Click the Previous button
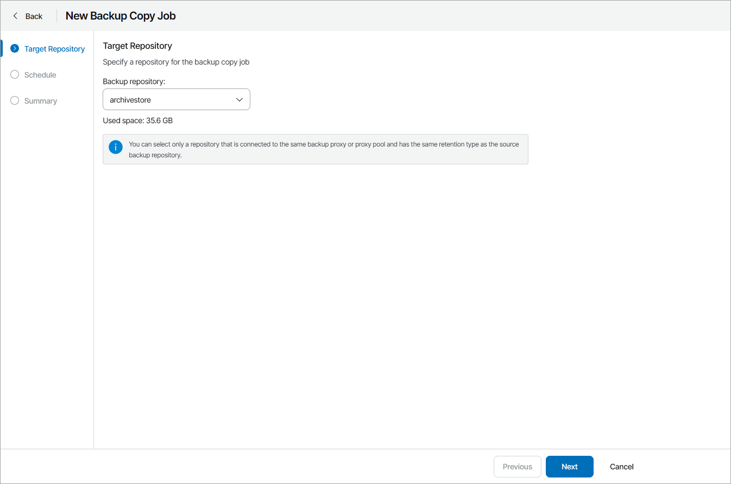The height and width of the screenshot is (484, 731). [517, 467]
